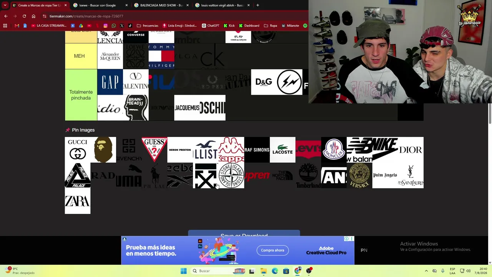The height and width of the screenshot is (277, 492).
Task: Switch to the BALENCIAGA MUD SHOW tab
Action: pyautogui.click(x=161, y=5)
